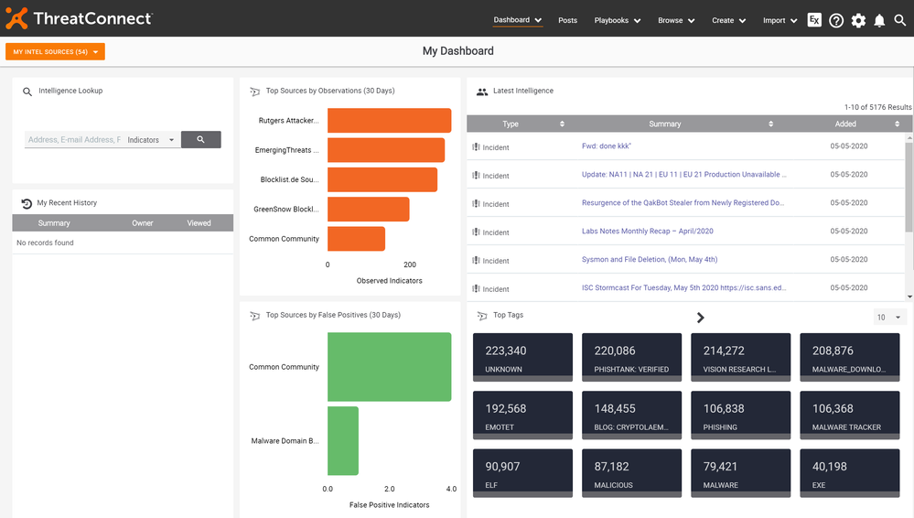The width and height of the screenshot is (914, 518).
Task: Click Common Community bar in Observations chart
Action: coord(356,239)
